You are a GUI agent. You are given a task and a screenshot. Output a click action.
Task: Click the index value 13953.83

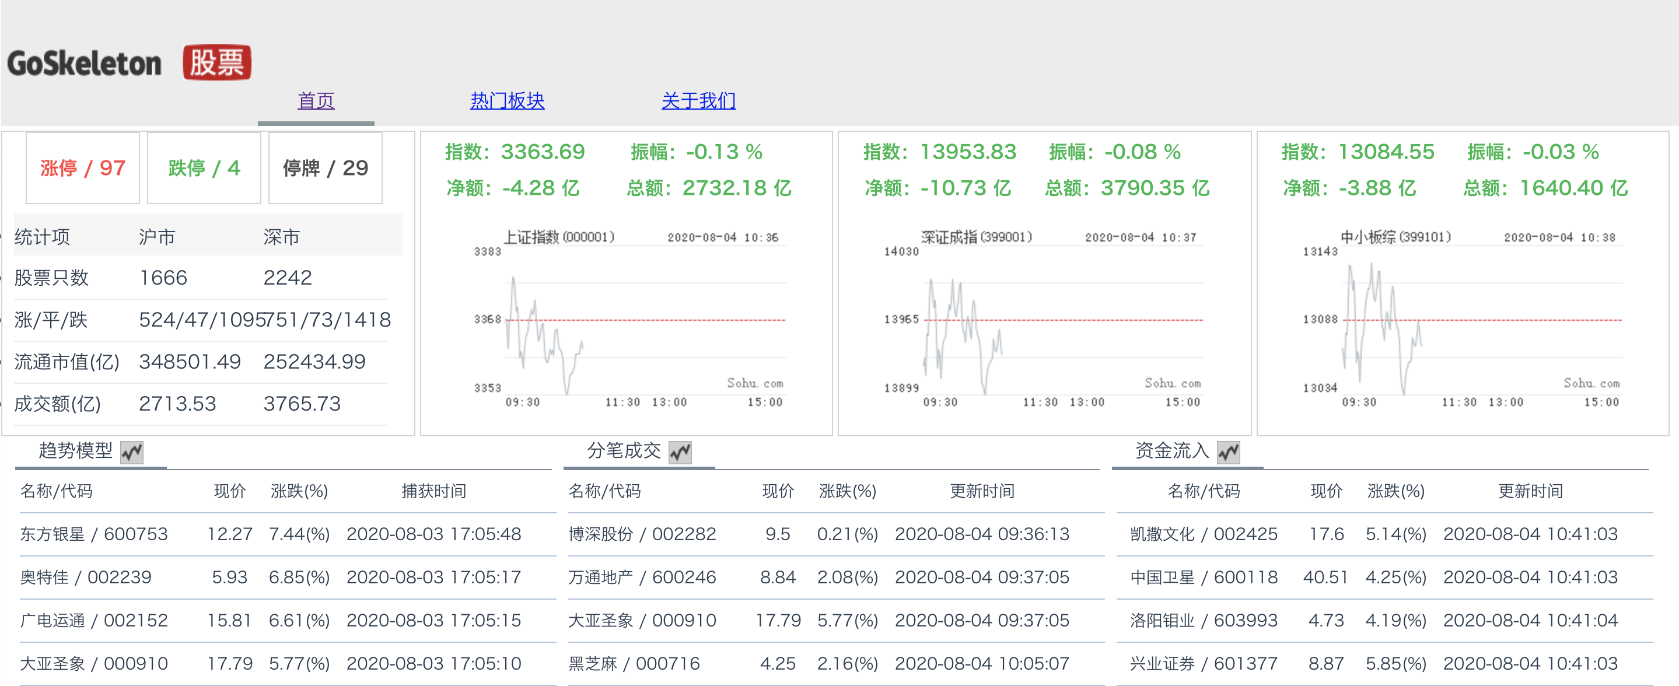point(968,152)
